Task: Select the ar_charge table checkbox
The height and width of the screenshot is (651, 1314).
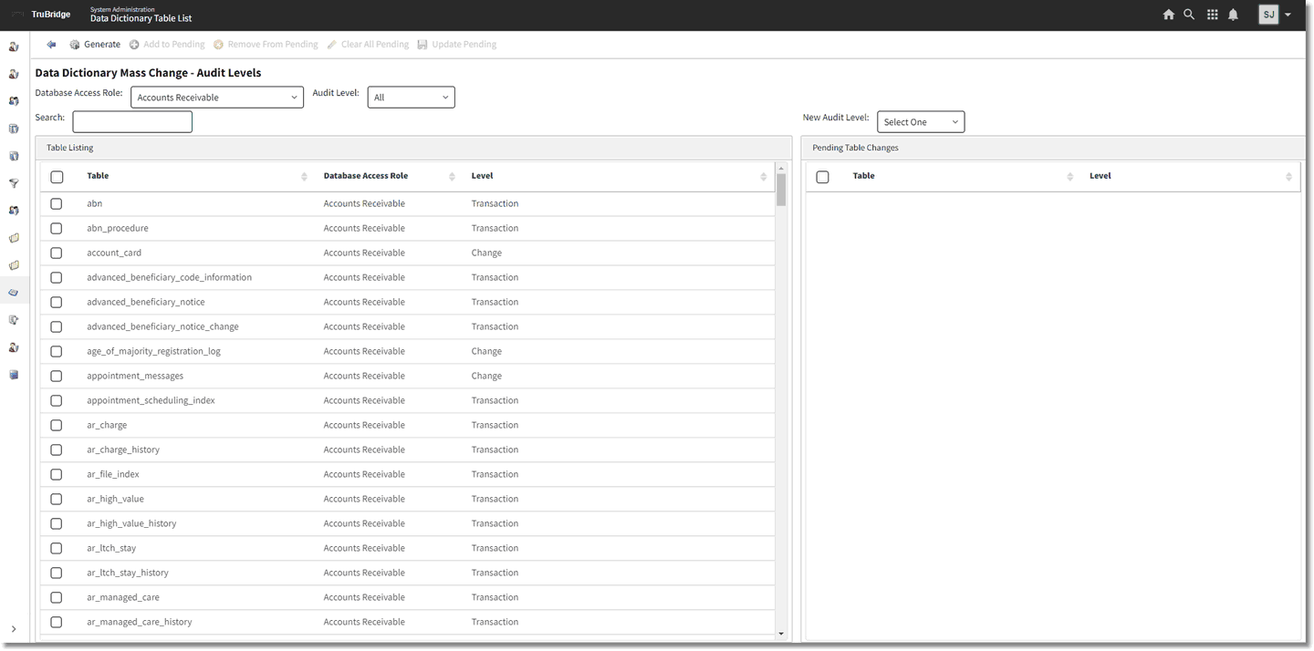Action: pyautogui.click(x=57, y=426)
